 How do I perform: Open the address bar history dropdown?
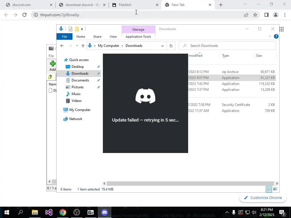162,46
